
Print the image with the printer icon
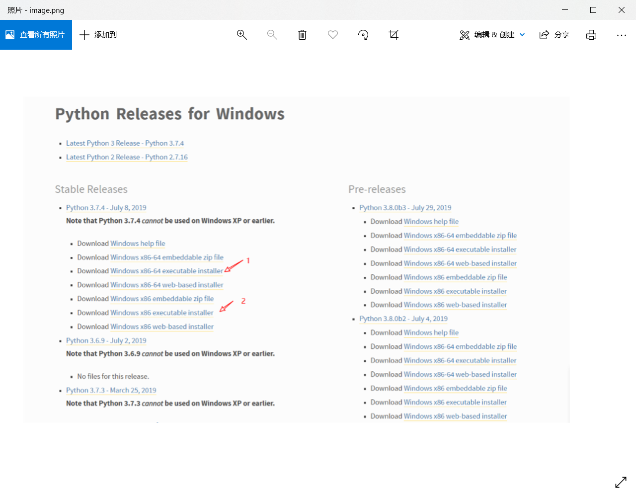pyautogui.click(x=591, y=35)
